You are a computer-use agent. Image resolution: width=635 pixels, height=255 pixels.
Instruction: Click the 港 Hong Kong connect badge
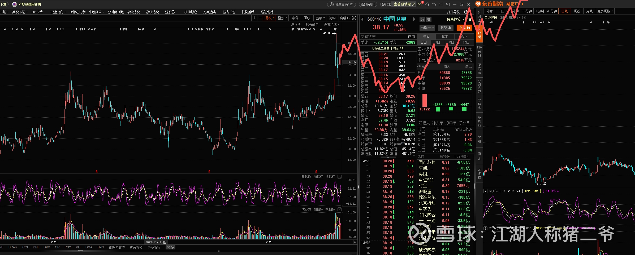[429, 20]
